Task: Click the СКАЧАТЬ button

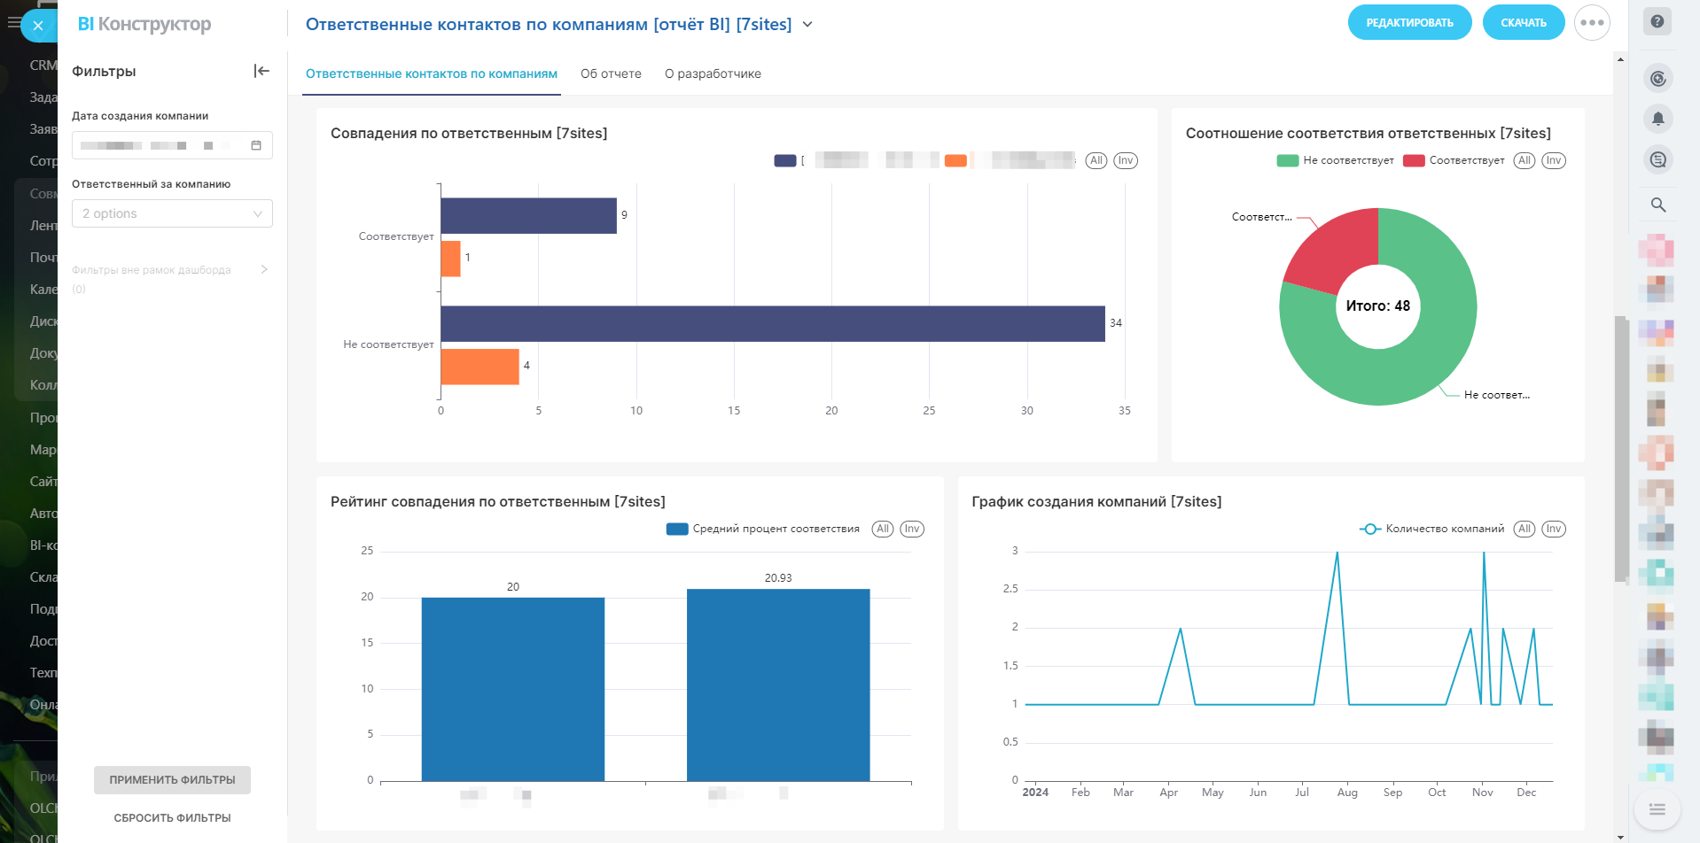Action: pyautogui.click(x=1523, y=23)
